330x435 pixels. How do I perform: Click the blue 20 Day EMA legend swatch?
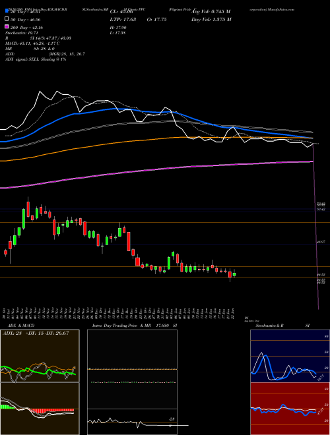pos(7,11)
